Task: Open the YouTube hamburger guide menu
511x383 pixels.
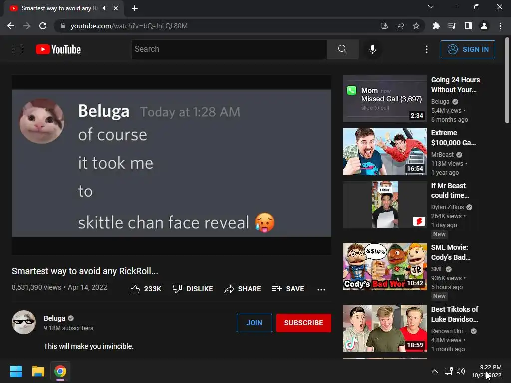Action: 18,49
